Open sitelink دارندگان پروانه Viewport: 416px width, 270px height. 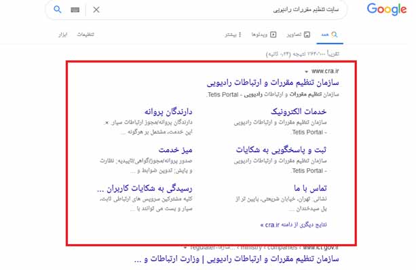168,112
